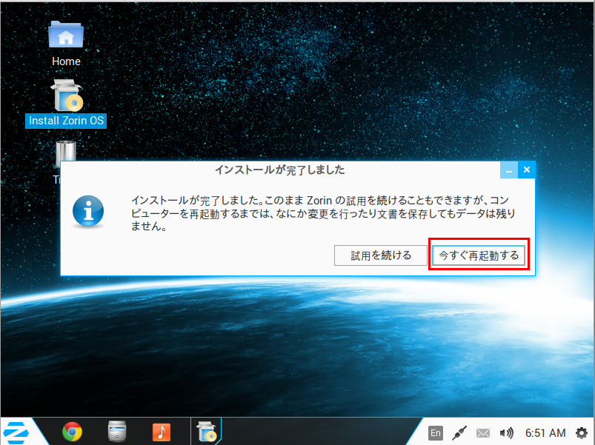Open the Zorin start menu

pos(15,432)
